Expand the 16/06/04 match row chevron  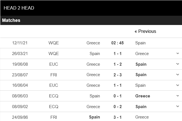click(x=177, y=85)
